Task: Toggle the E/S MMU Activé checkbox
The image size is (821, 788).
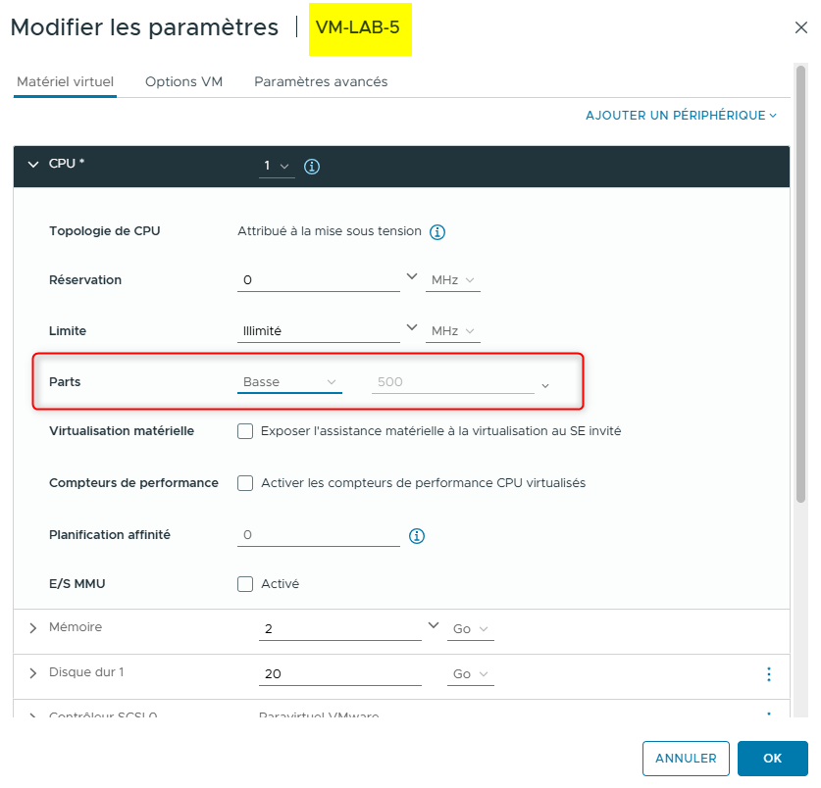Action: pos(245,584)
